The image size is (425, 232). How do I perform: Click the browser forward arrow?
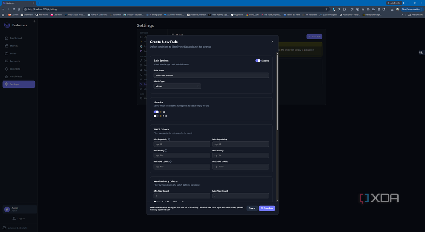tap(8, 9)
